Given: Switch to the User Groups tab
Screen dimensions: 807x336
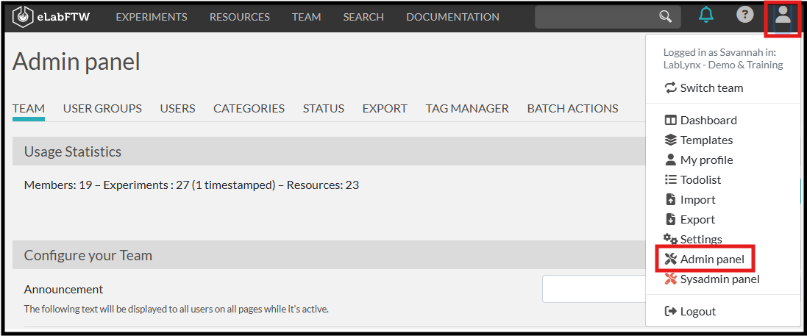Looking at the screenshot, I should pos(102,108).
